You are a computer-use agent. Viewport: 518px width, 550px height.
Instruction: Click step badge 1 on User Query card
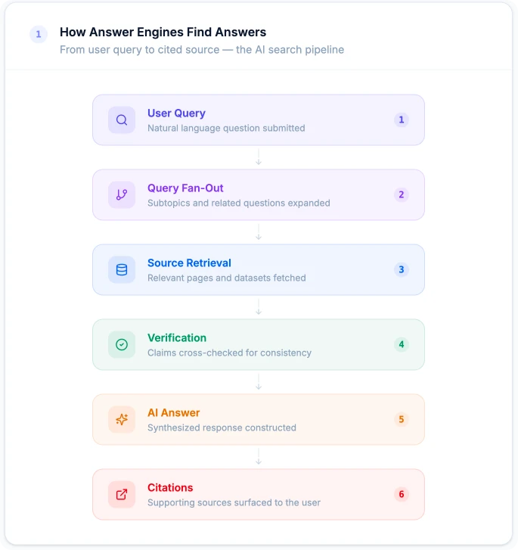click(x=402, y=120)
